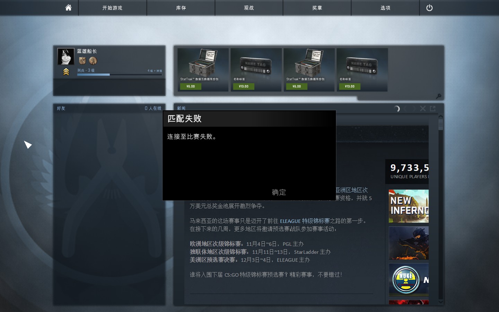This screenshot has width=499, height=312.
Task: Buy the first StatTrak pack for ¥6.00
Action: click(x=191, y=86)
